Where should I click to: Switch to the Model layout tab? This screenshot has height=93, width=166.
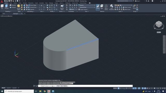click(x=3, y=88)
